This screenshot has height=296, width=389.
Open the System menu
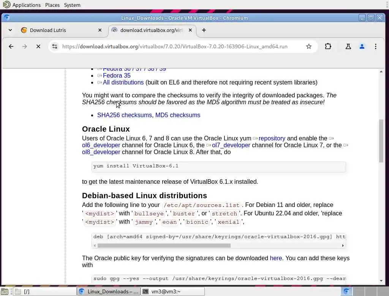[x=72, y=5]
